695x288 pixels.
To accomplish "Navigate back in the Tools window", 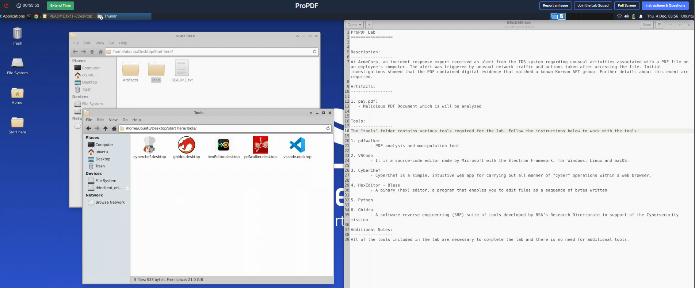I will coord(88,128).
